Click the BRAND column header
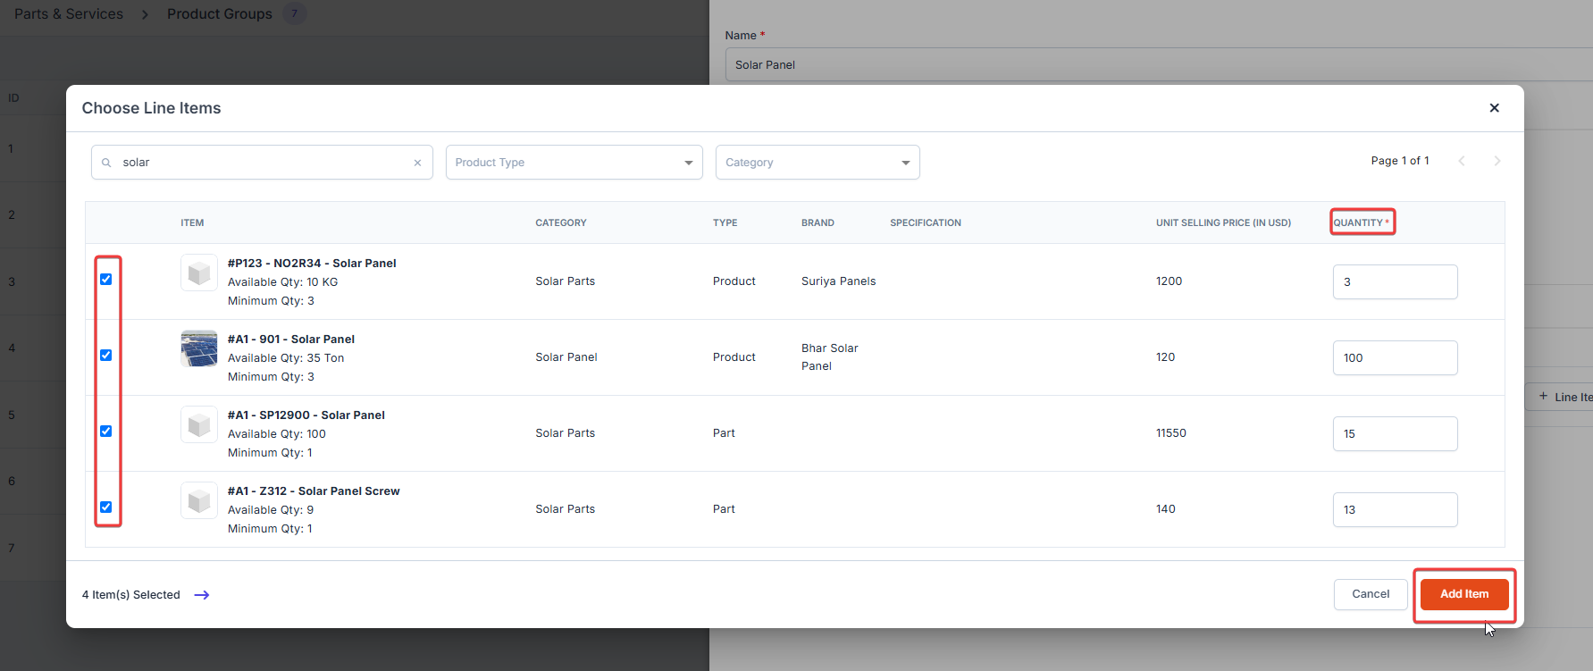Screen dimensions: 1593x671 (817, 222)
